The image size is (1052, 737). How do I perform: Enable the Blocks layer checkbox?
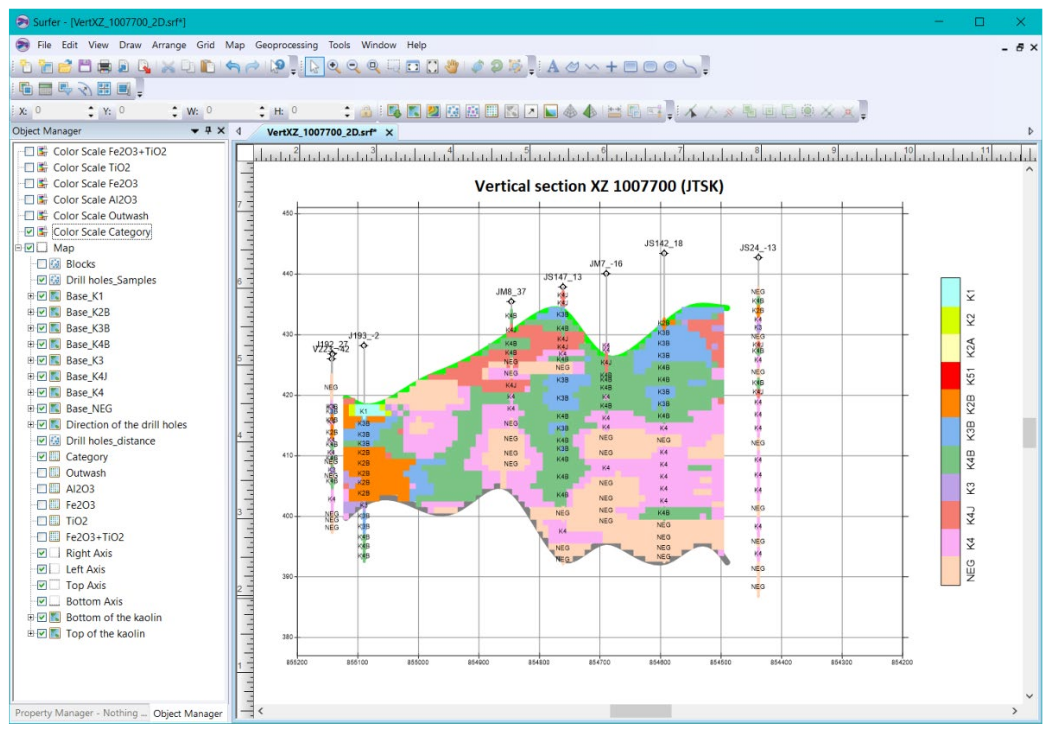point(42,264)
